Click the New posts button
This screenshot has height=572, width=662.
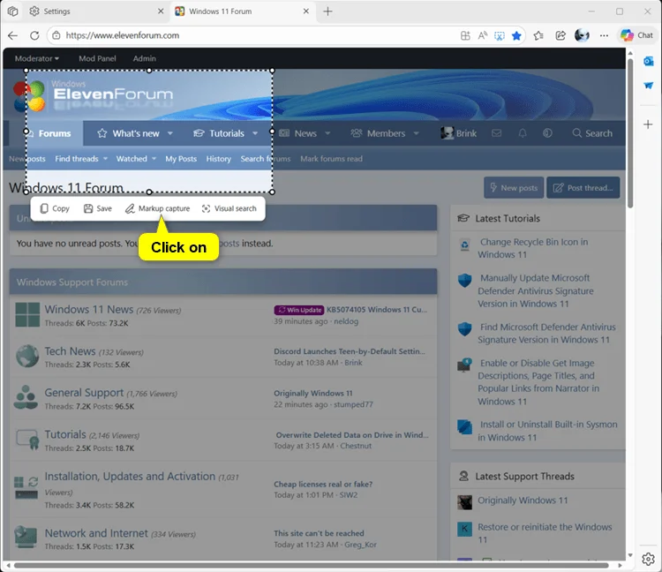[x=514, y=187]
